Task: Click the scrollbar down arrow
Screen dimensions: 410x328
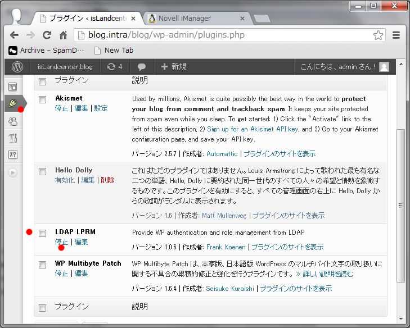Action: 401,318
